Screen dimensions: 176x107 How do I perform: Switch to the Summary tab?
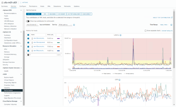[4, 6]
